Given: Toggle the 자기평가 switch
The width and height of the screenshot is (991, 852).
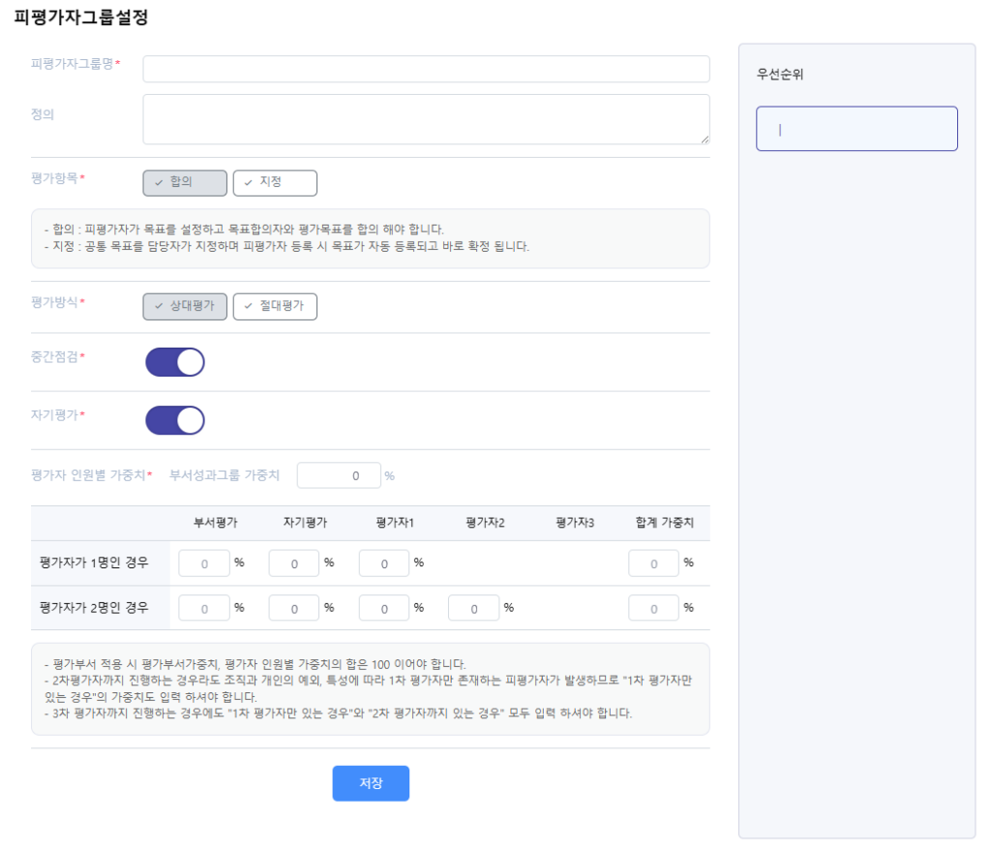Looking at the screenshot, I should (175, 420).
